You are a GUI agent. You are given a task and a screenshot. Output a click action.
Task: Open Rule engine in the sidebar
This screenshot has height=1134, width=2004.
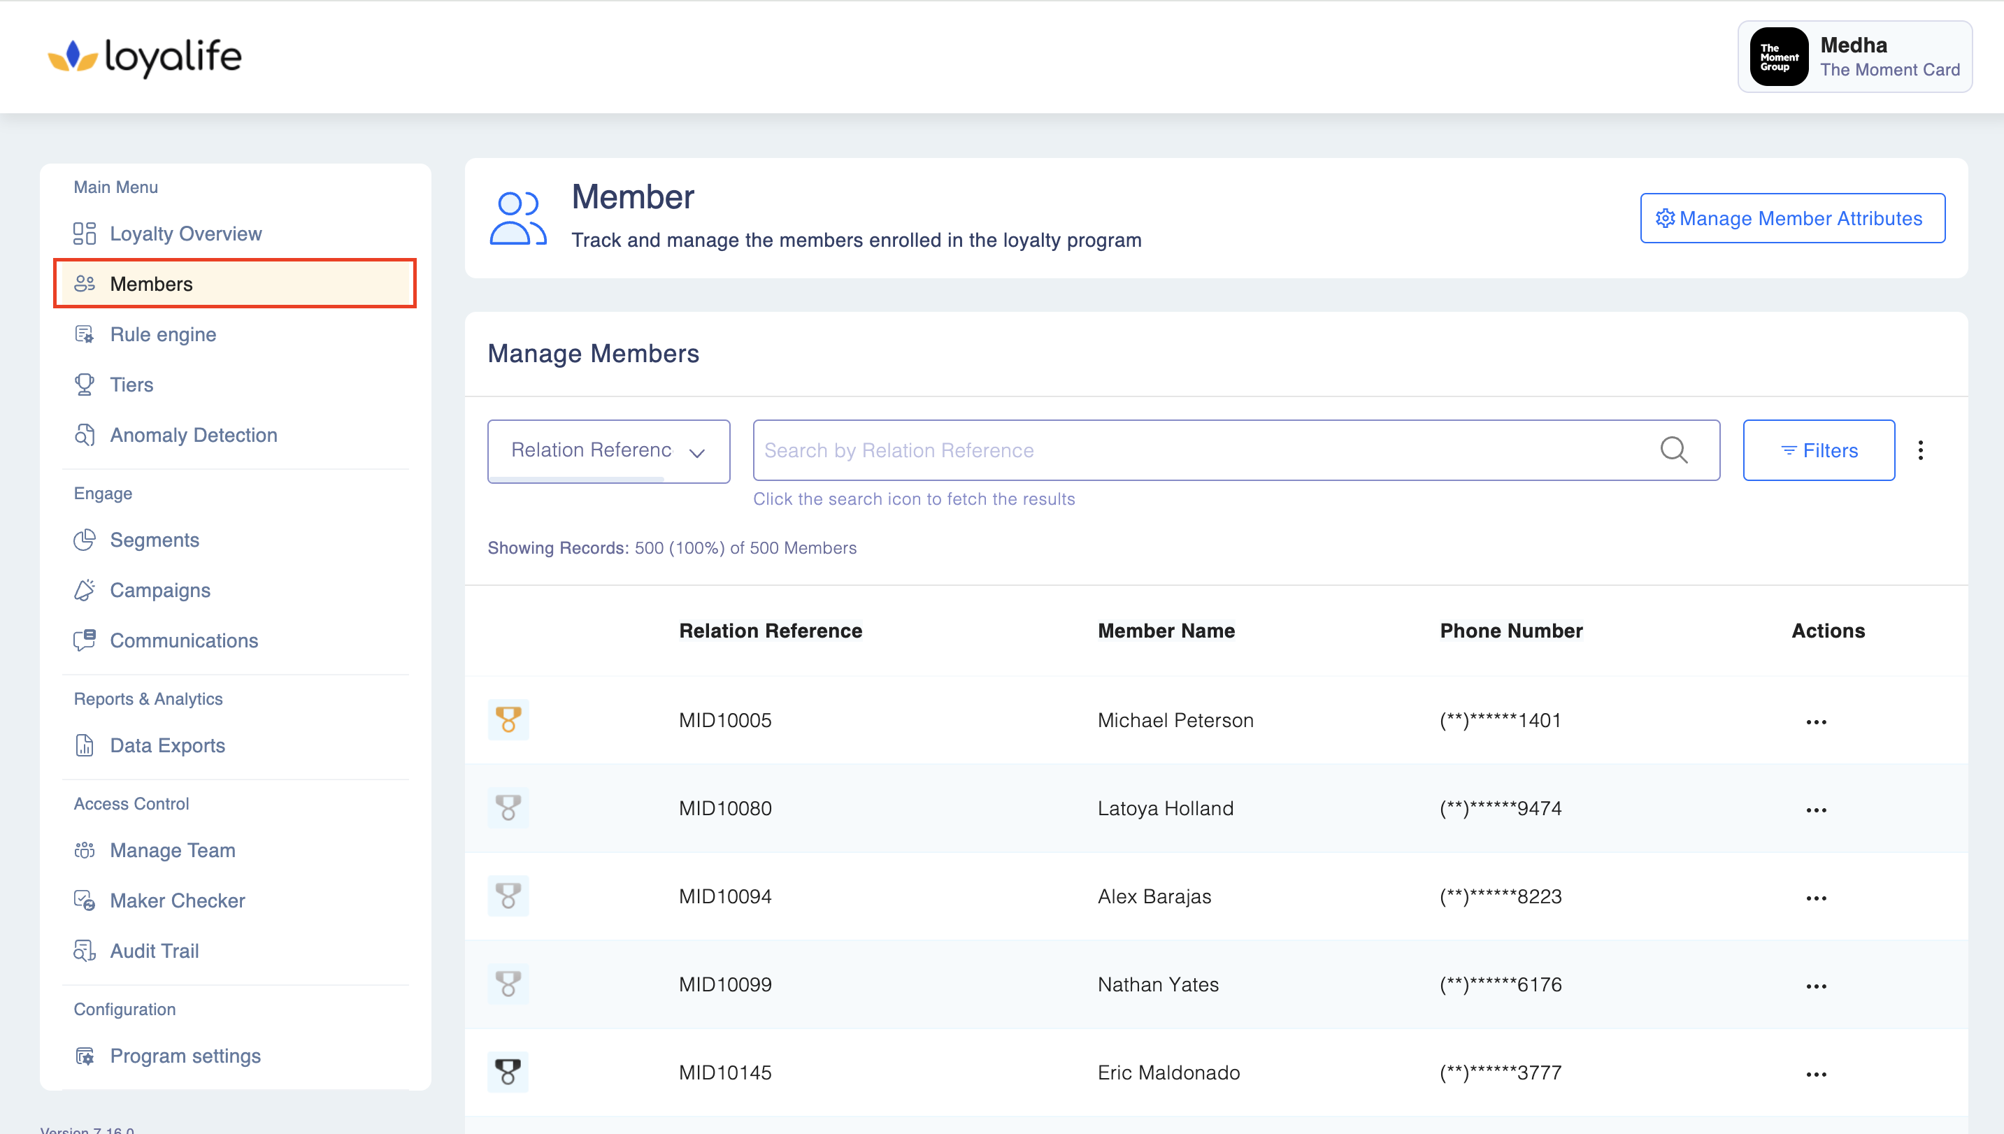[163, 334]
